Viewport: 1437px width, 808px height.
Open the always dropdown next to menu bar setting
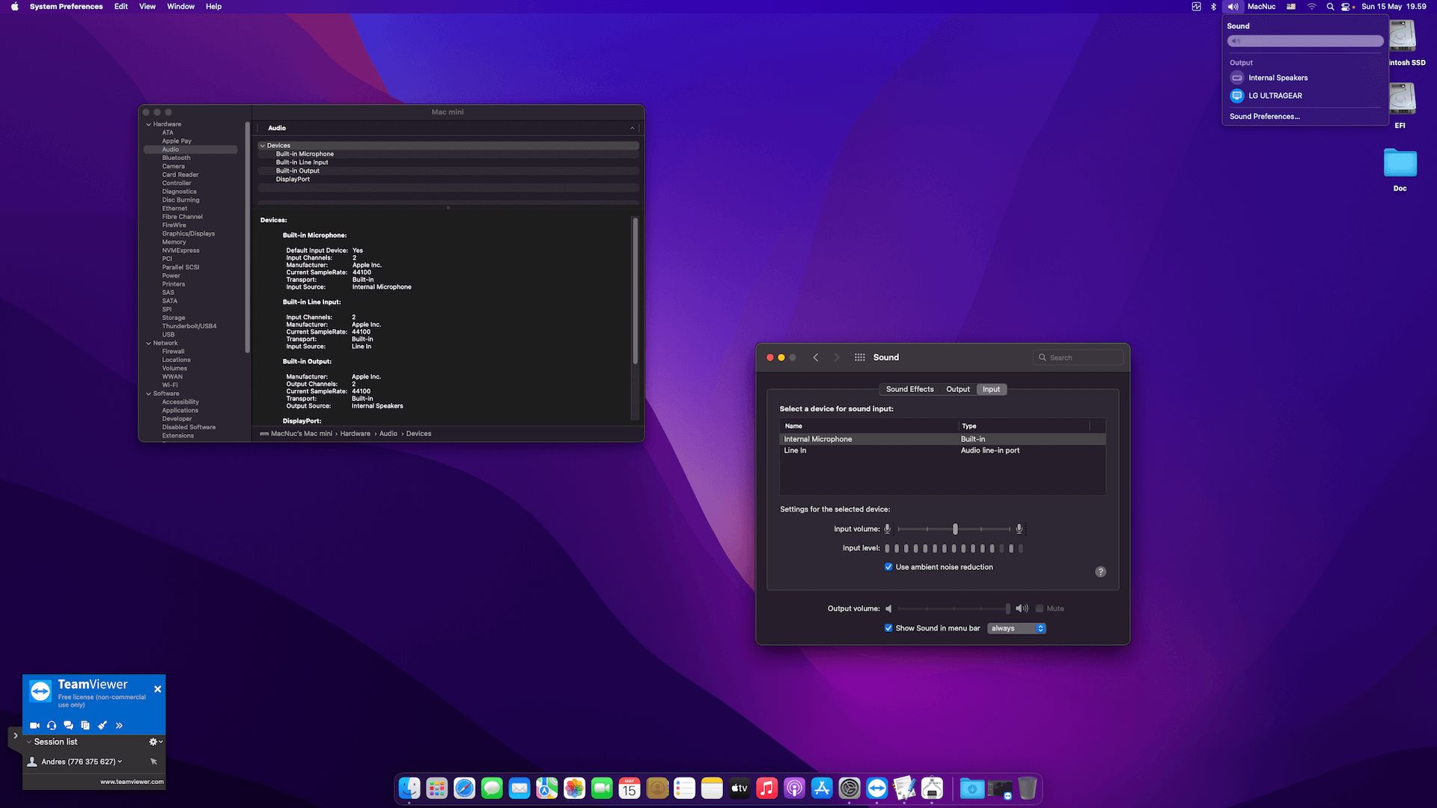pos(1016,628)
